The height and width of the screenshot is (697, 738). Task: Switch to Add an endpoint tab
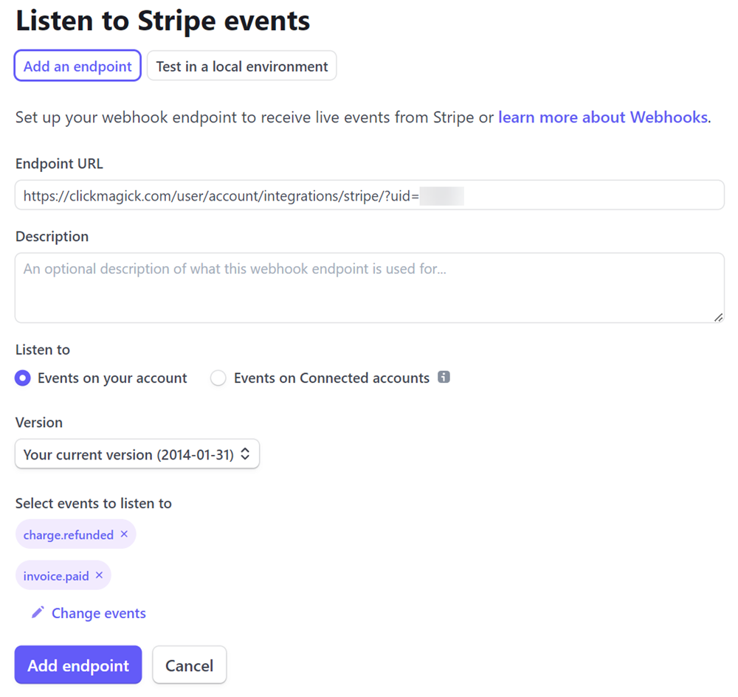click(x=77, y=66)
